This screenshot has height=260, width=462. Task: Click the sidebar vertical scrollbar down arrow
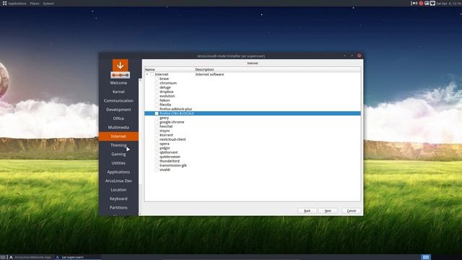tap(140, 214)
